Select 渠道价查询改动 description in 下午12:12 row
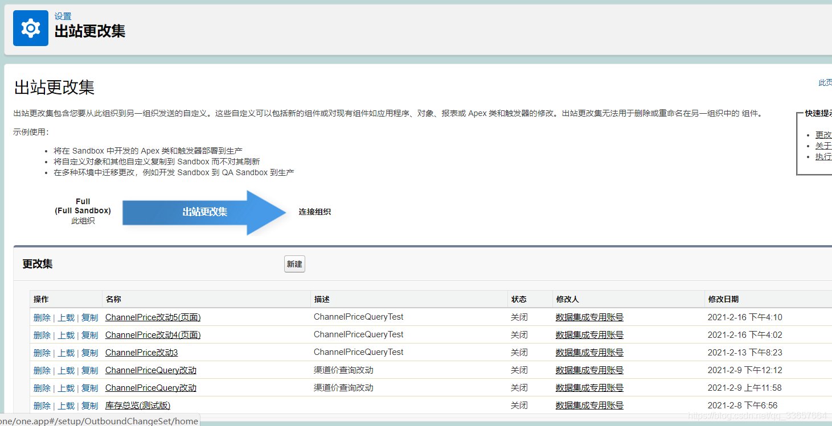The image size is (832, 426). pos(343,370)
